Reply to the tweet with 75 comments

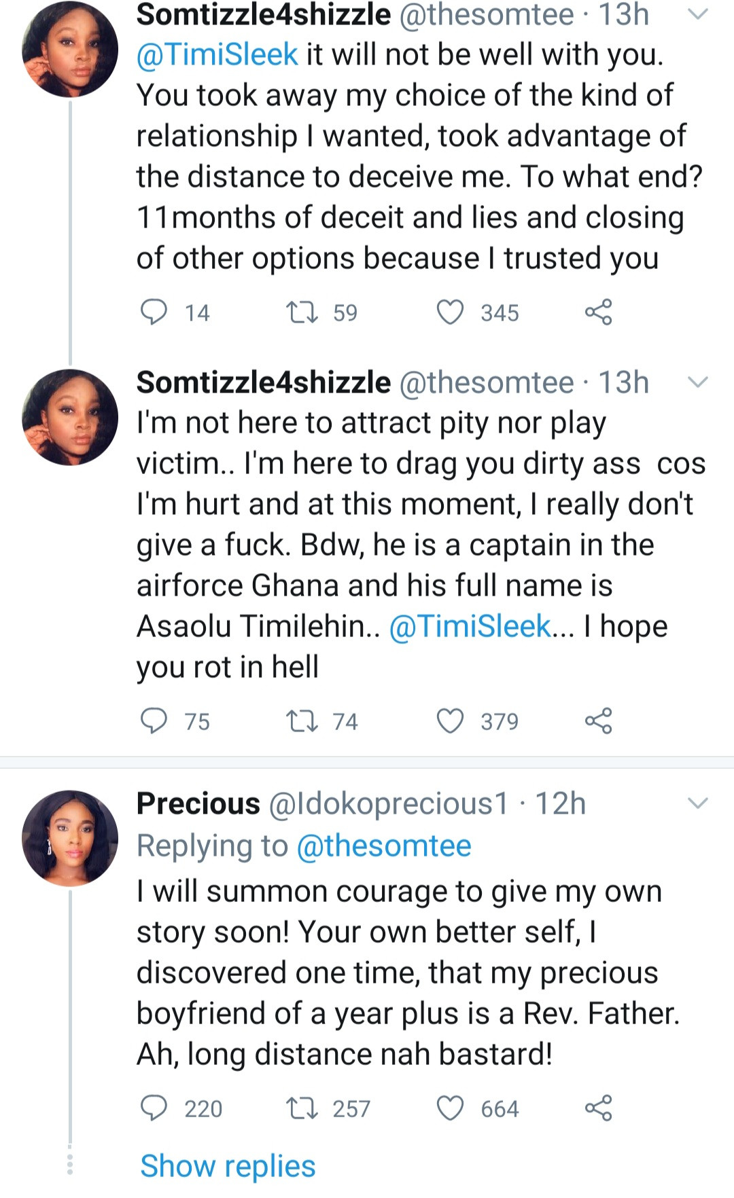pyautogui.click(x=154, y=721)
